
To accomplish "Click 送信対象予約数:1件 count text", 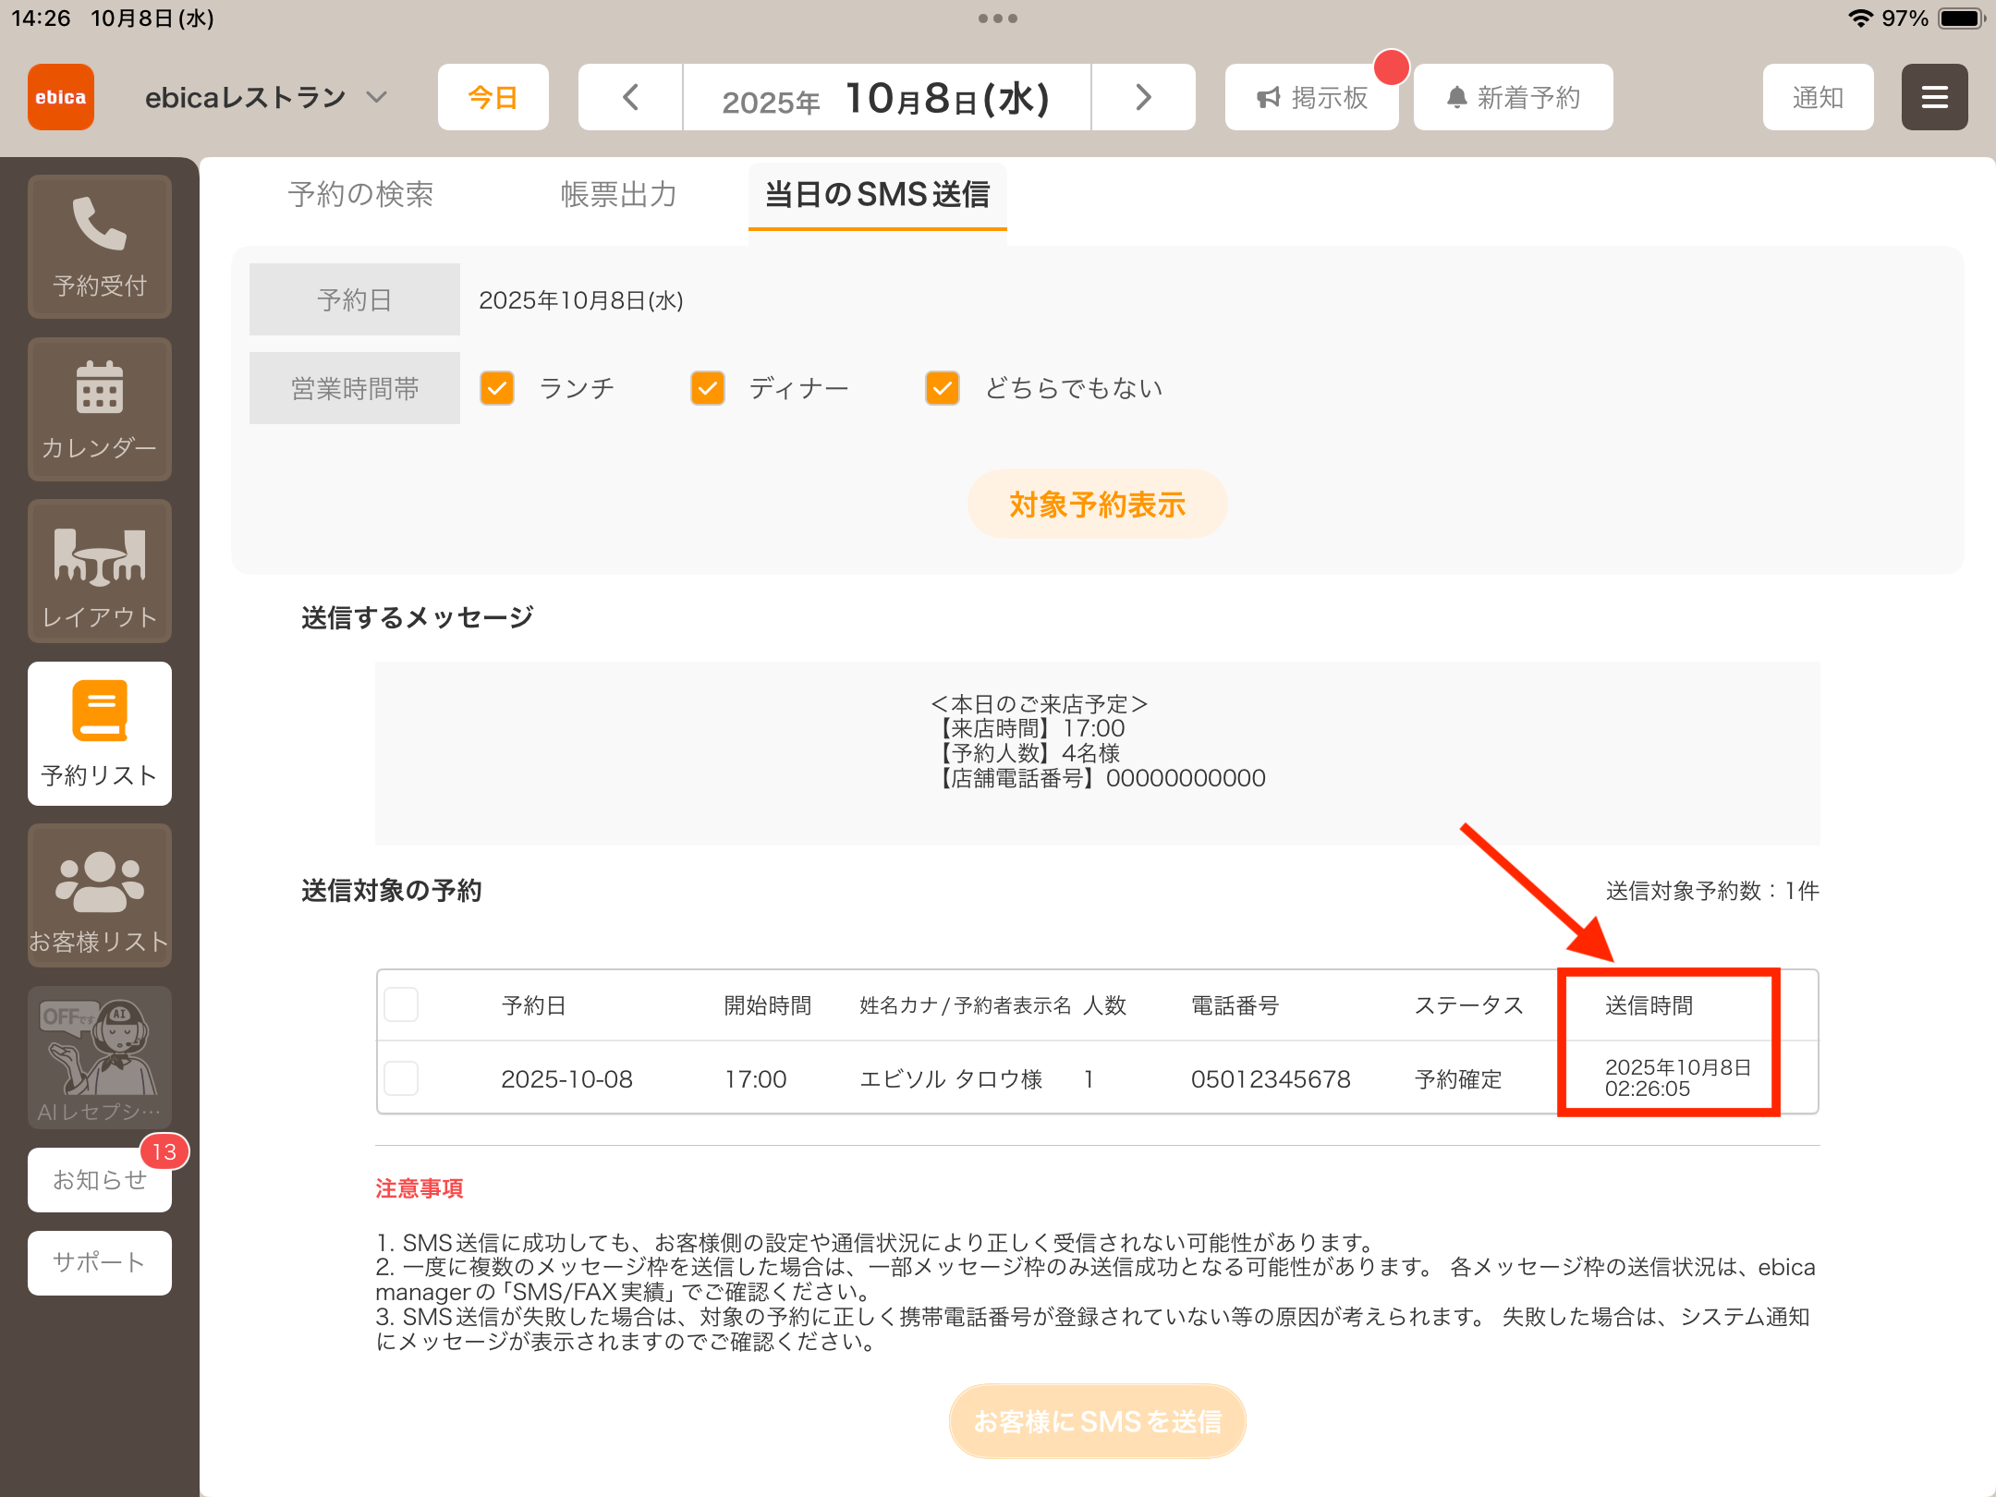I will (1712, 891).
